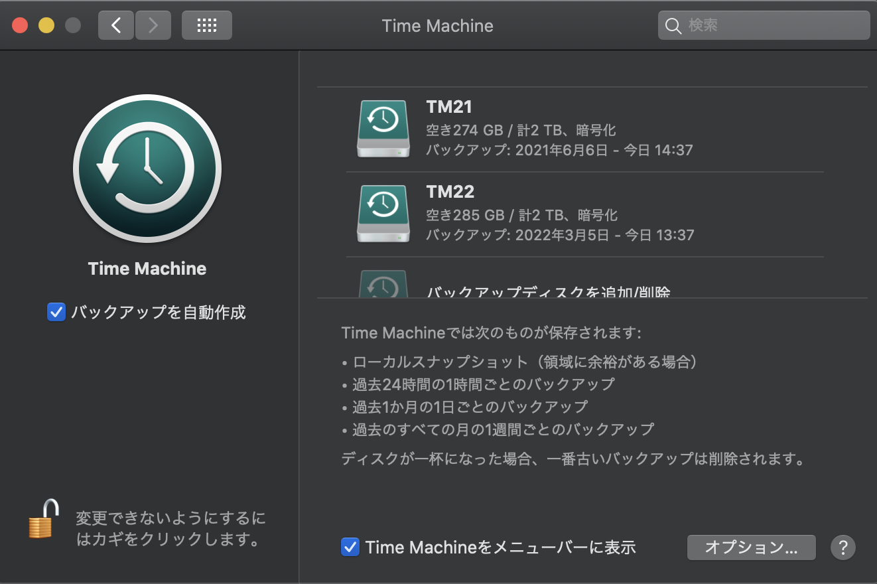
Task: Click the magnifying glass search icon
Action: point(673,26)
